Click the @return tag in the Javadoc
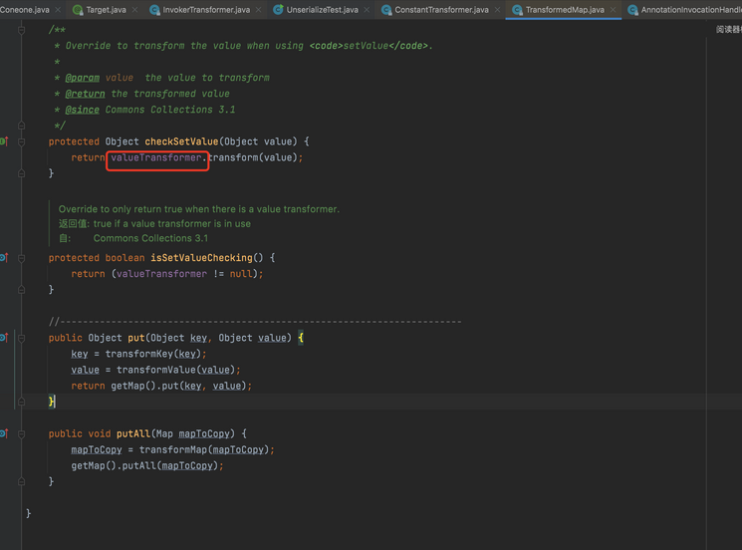This screenshot has width=742, height=550. [86, 94]
